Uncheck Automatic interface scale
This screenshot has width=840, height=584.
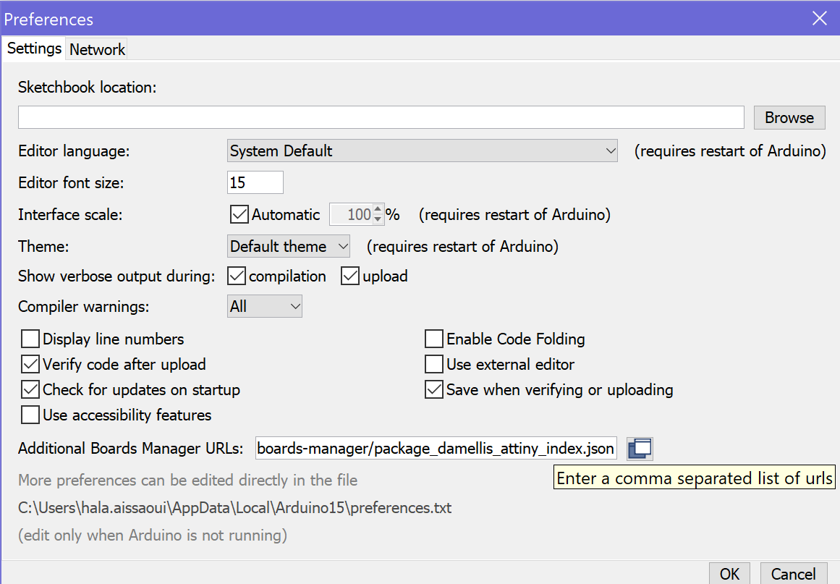click(x=239, y=215)
